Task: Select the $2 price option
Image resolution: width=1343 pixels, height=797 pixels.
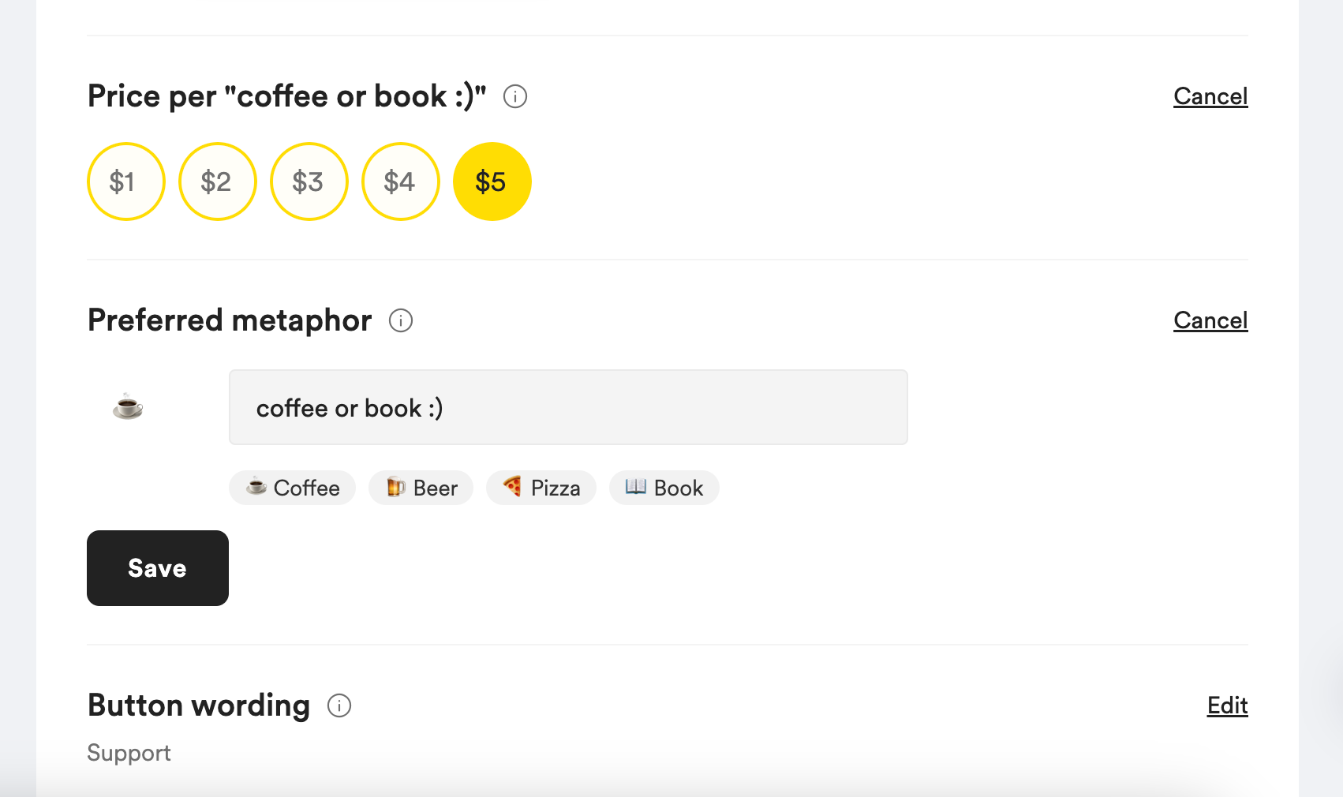Action: click(x=217, y=181)
